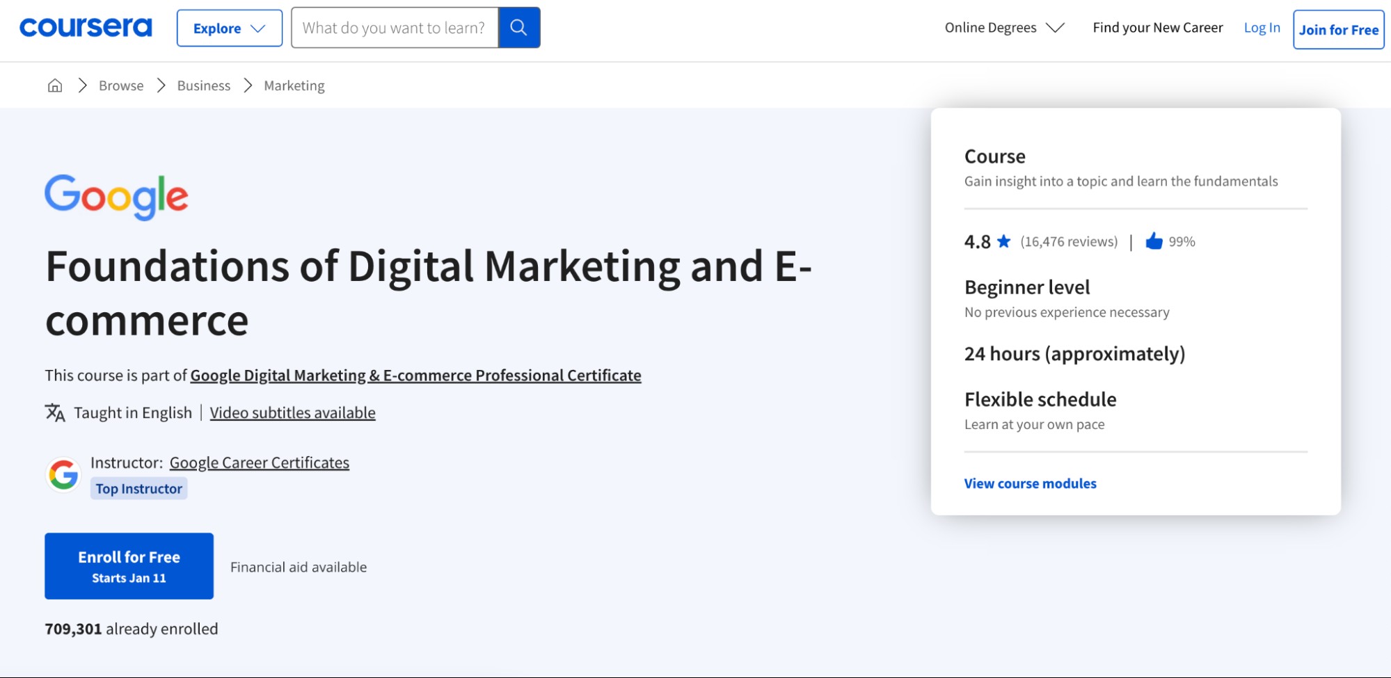The height and width of the screenshot is (678, 1391).
Task: Navigate to the Business breadcrumb
Action: click(204, 86)
